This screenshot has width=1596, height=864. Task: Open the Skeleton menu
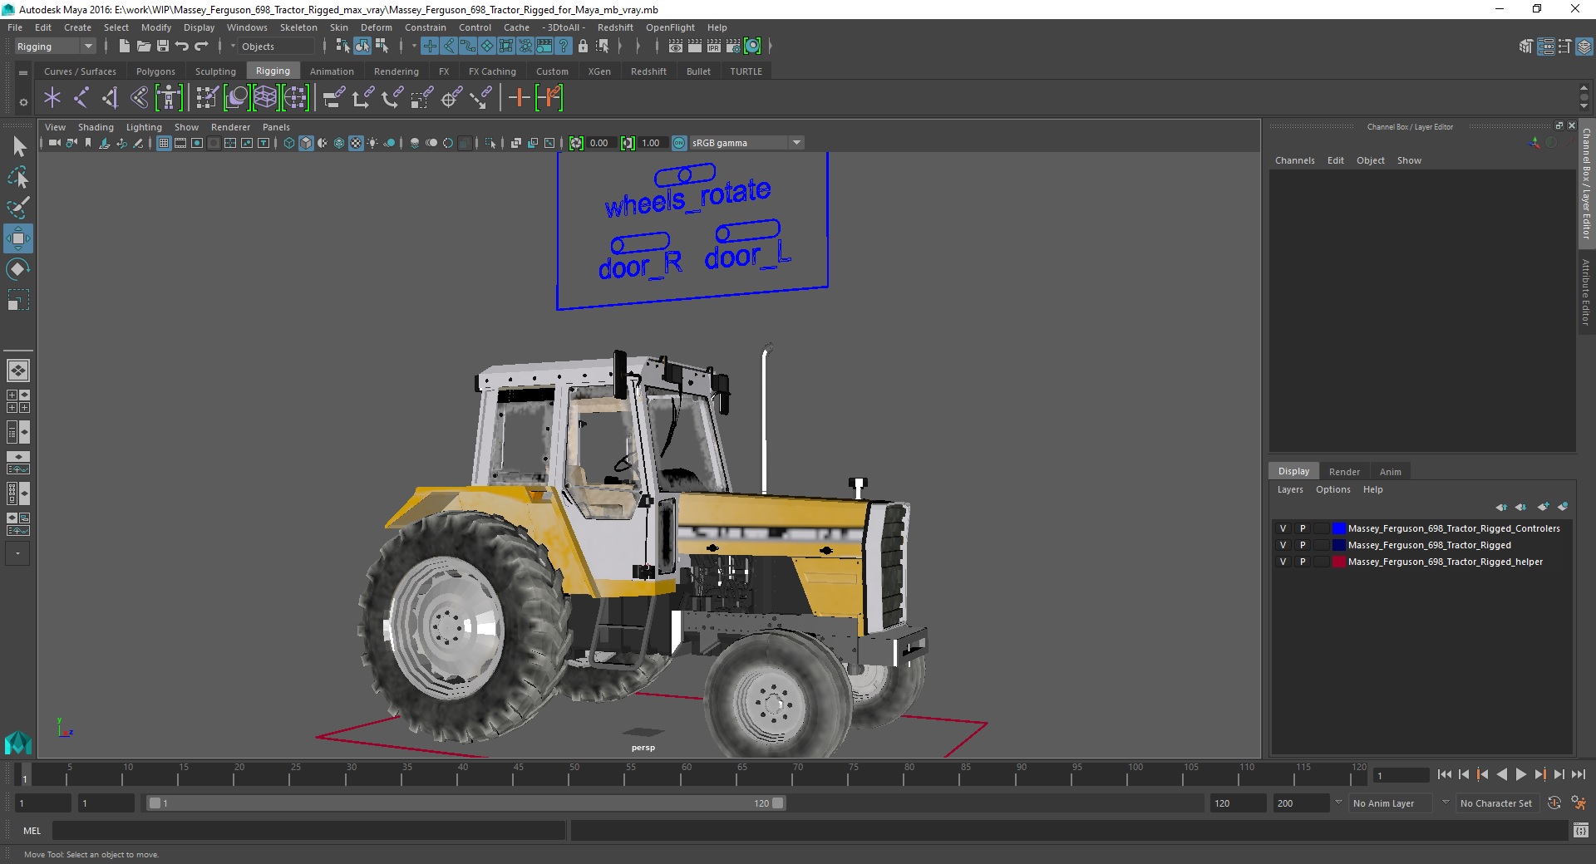pos(298,27)
